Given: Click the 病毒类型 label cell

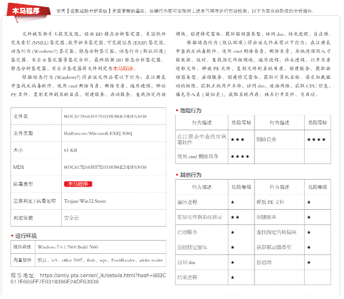Looking at the screenshot, I should [36, 184].
